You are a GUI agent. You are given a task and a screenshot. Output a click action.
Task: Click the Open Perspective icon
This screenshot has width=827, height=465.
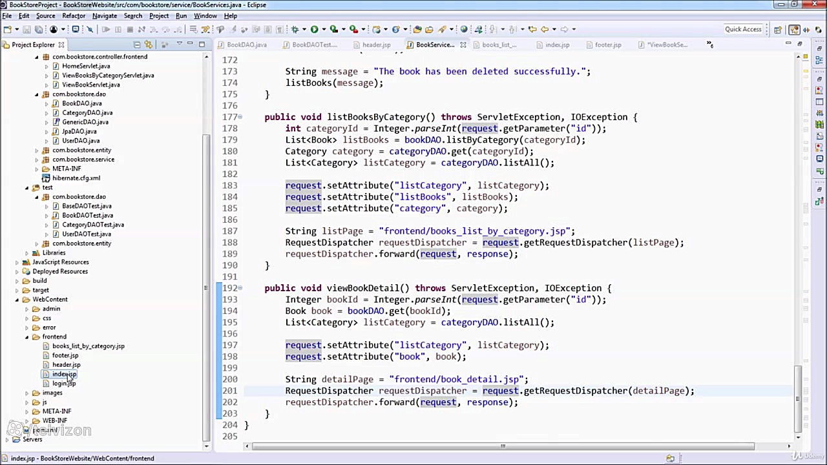pos(778,29)
